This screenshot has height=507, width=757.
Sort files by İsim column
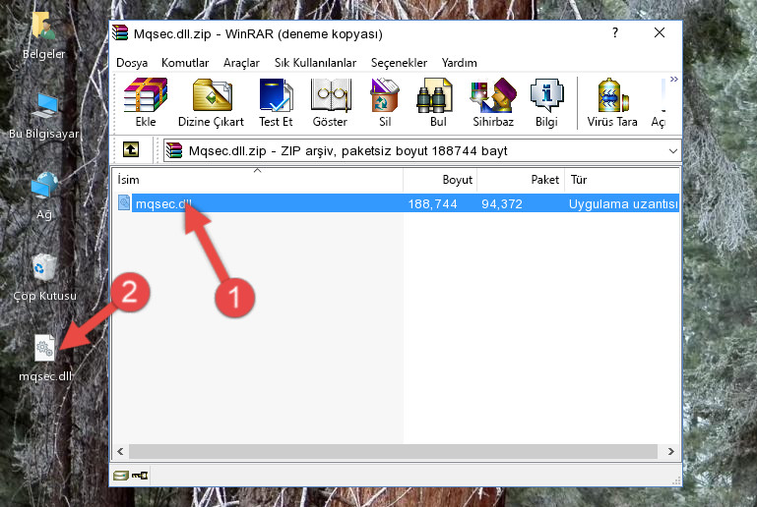click(x=258, y=180)
